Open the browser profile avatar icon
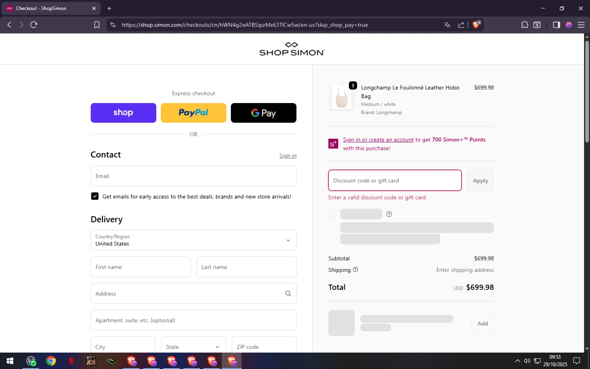590x369 pixels. 569,25
